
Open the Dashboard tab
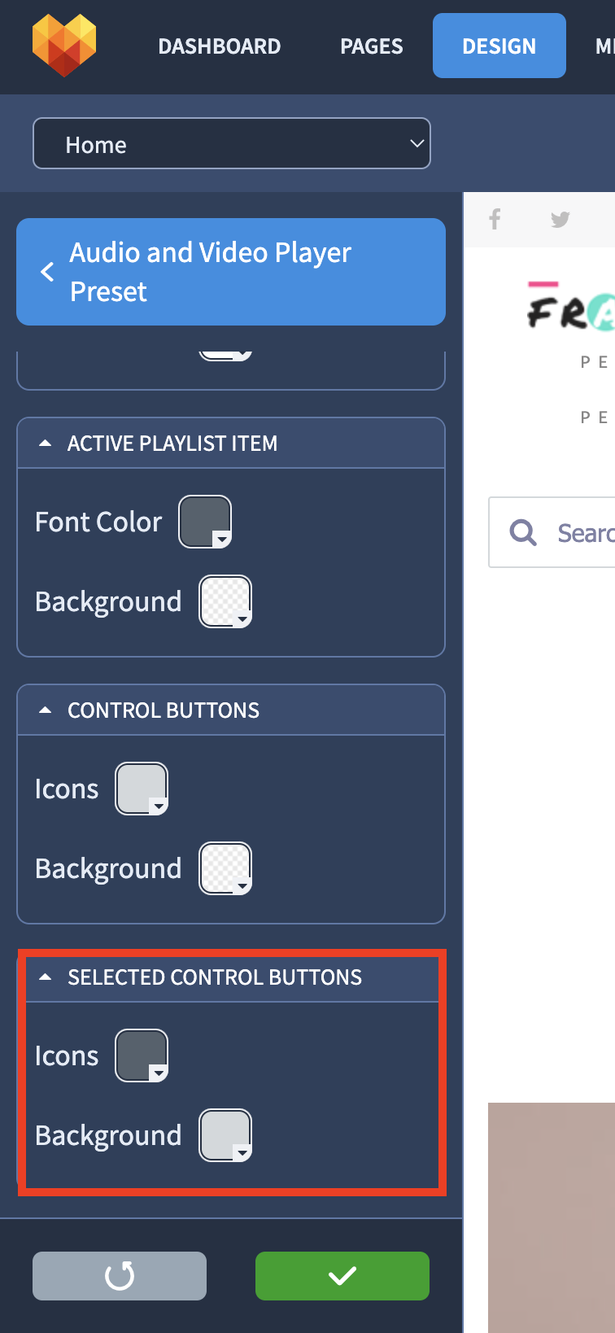(x=220, y=46)
